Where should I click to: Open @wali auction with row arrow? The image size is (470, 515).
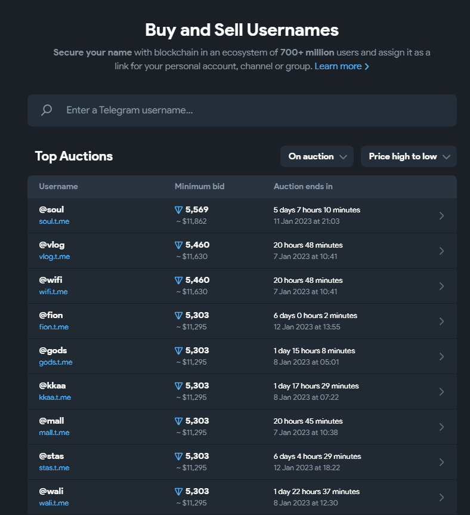pos(441,497)
